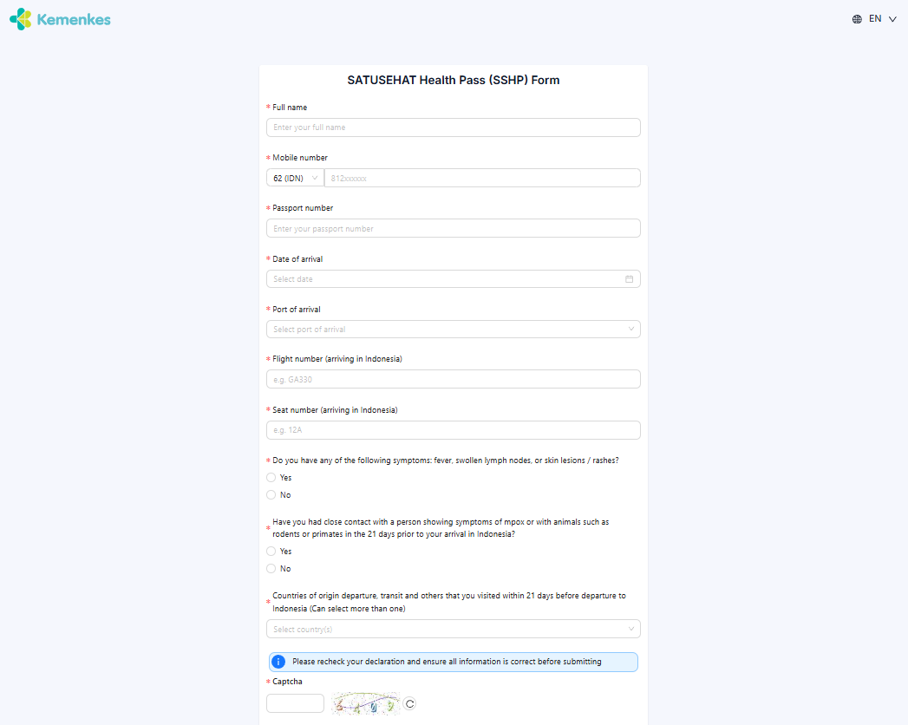Click the Port of arrival chevron arrow
Viewport: 908px width, 725px height.
pos(631,329)
